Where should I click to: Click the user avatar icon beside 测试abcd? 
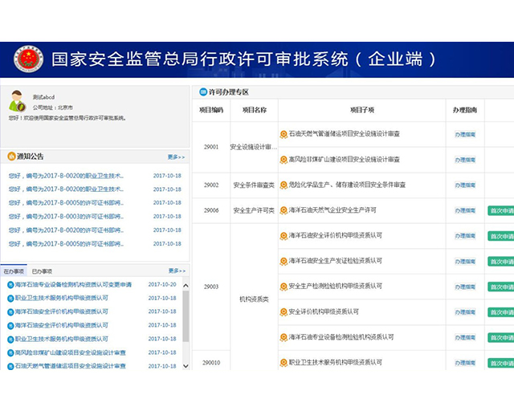point(18,102)
